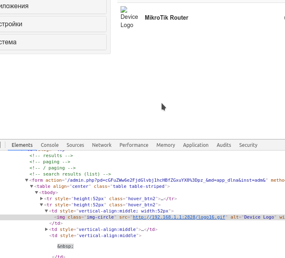
Task: Click the MikroTik Router device name
Action: pos(166,18)
